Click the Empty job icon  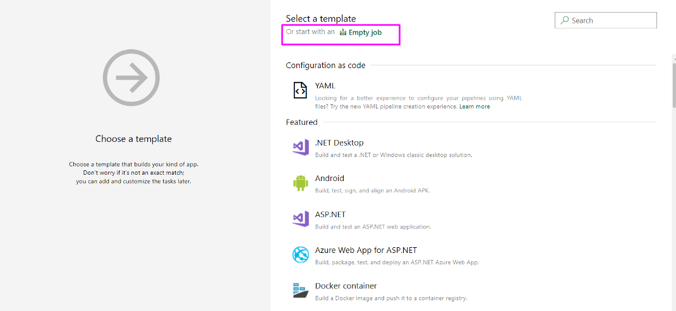point(343,32)
